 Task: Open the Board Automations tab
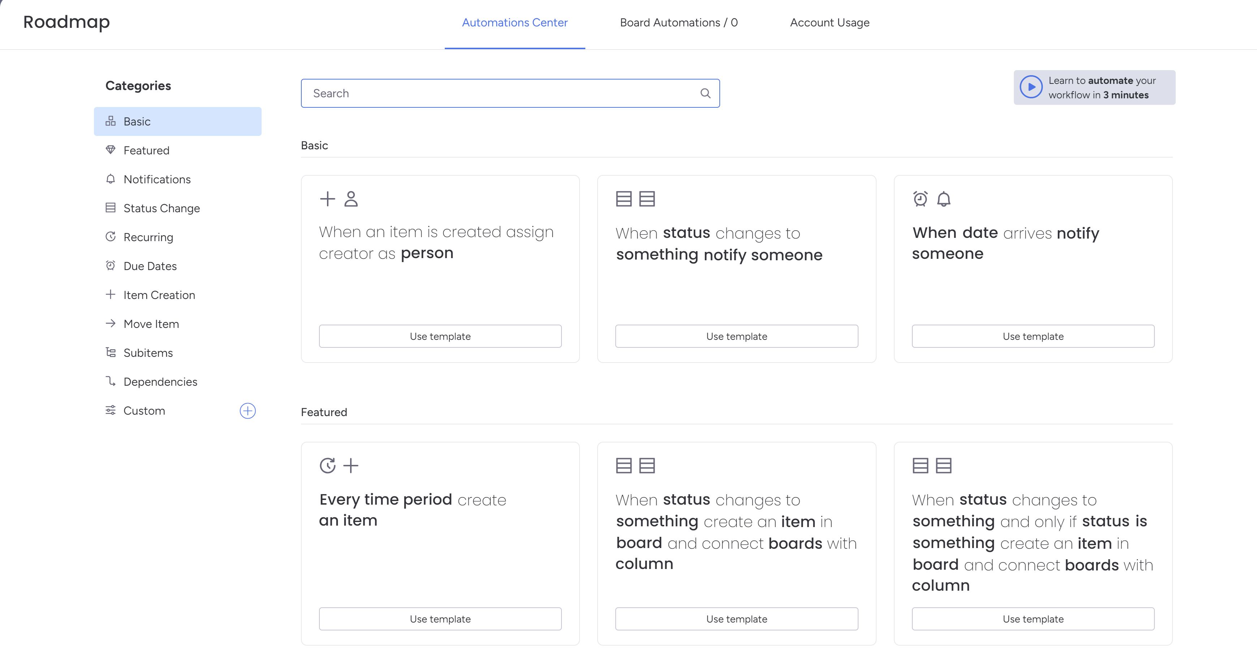point(679,22)
